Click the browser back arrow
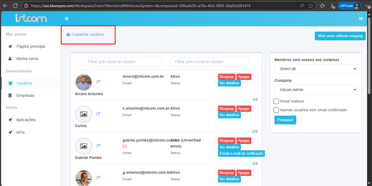 pyautogui.click(x=5, y=5)
